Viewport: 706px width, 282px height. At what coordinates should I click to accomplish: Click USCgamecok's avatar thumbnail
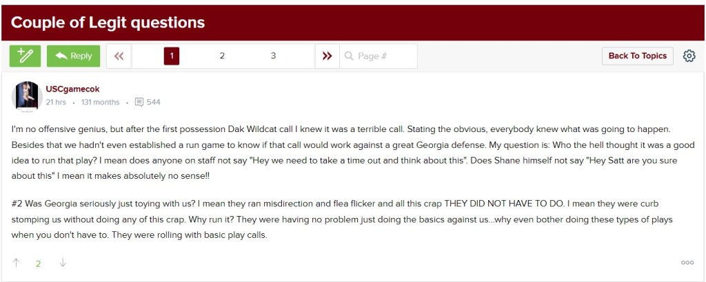click(27, 96)
